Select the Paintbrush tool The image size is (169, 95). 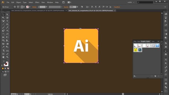coord(3,27)
